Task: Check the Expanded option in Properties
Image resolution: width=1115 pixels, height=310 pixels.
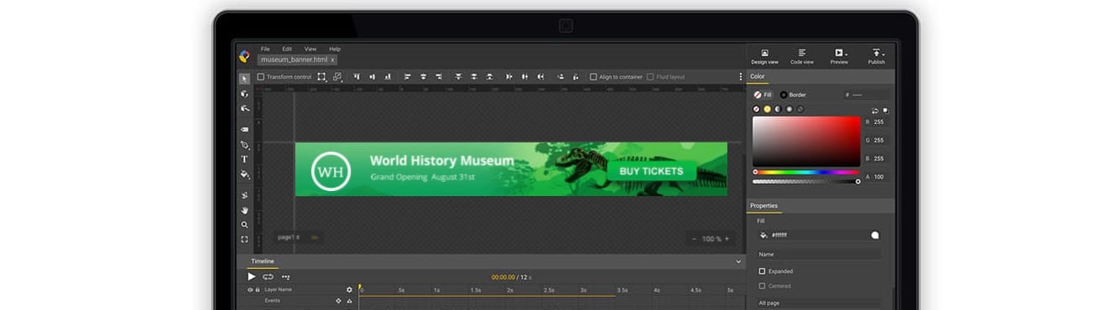Action: pyautogui.click(x=762, y=271)
